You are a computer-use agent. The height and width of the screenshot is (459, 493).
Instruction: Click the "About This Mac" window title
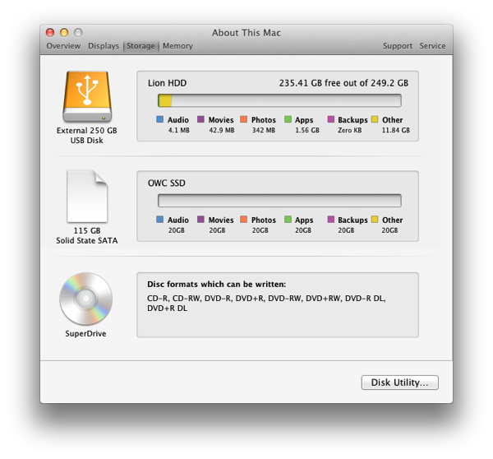pyautogui.click(x=246, y=33)
